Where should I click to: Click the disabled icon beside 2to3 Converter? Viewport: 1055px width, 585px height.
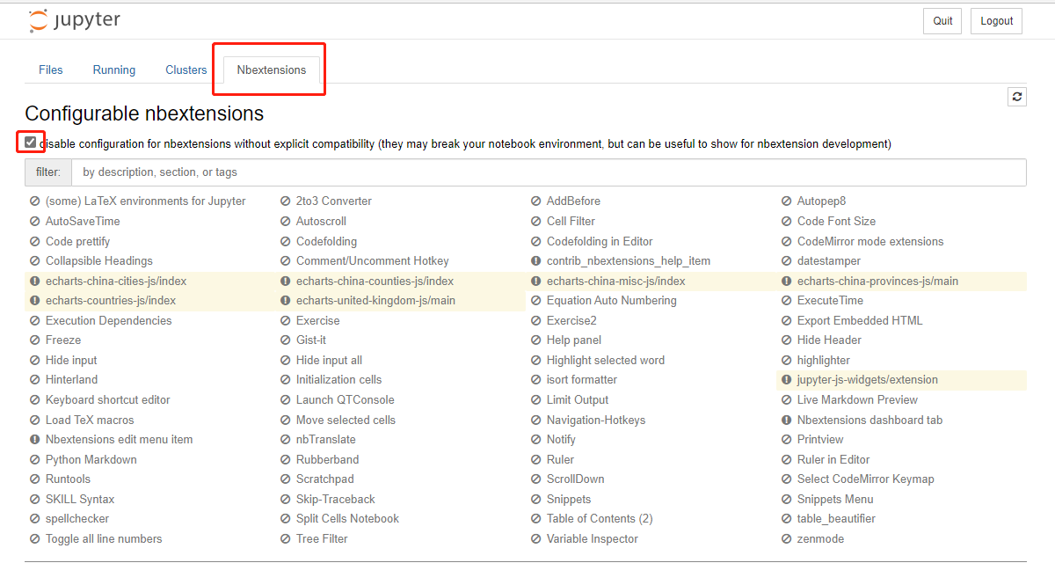(286, 201)
